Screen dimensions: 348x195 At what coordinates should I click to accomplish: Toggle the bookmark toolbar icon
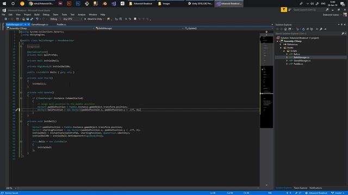pyautogui.click(x=135, y=19)
